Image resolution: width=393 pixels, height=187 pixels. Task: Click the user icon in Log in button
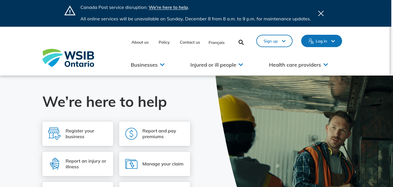click(311, 41)
